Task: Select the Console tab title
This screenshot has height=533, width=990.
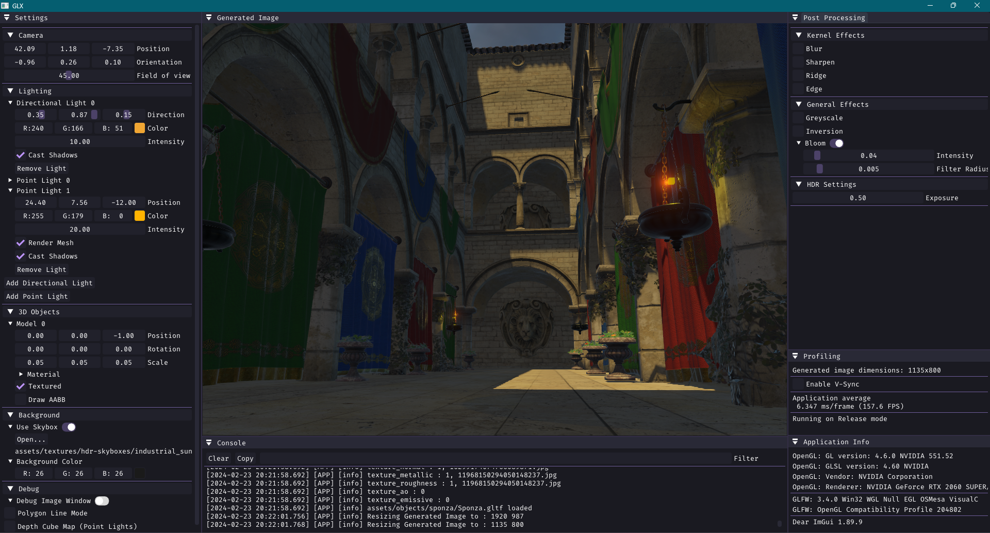Action: pos(232,443)
